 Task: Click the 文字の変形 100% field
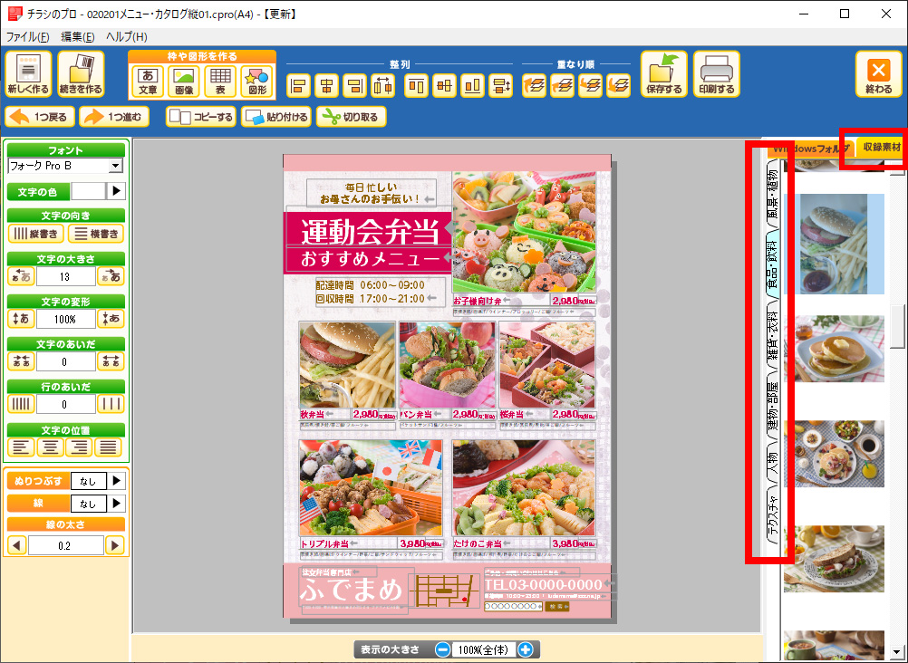coord(65,319)
